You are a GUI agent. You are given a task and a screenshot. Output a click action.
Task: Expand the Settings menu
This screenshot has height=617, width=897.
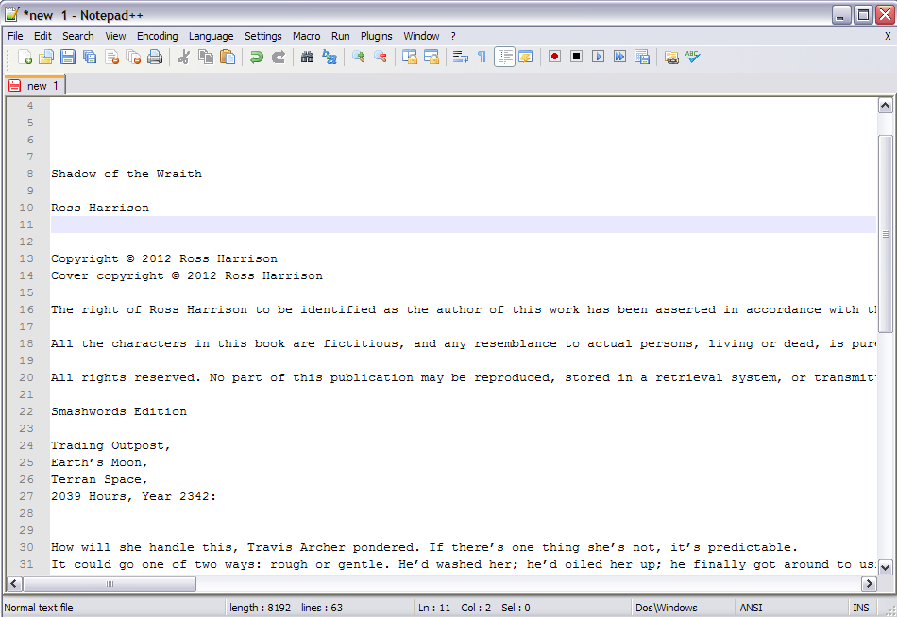(x=262, y=36)
